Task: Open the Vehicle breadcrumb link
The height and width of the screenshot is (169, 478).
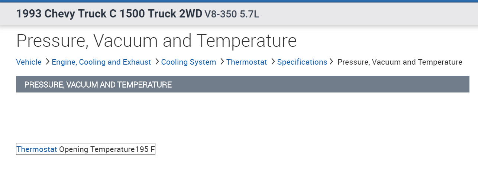Action: tap(29, 62)
